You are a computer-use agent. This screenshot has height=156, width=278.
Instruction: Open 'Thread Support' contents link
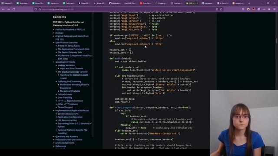pyautogui.click(x=65, y=107)
